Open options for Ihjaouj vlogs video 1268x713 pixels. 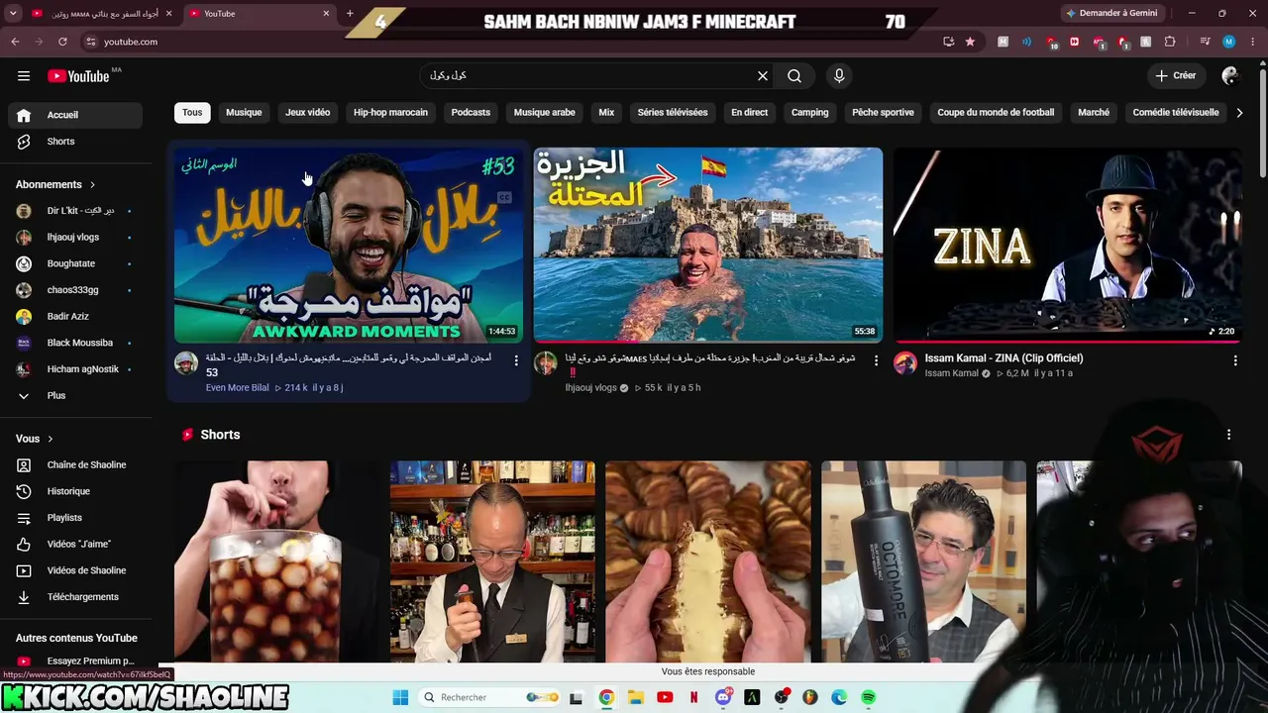[876, 361]
